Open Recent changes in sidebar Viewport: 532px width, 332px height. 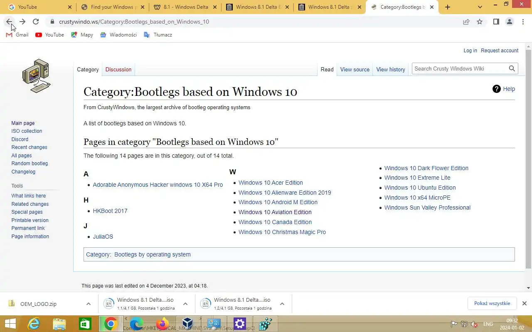pyautogui.click(x=29, y=147)
